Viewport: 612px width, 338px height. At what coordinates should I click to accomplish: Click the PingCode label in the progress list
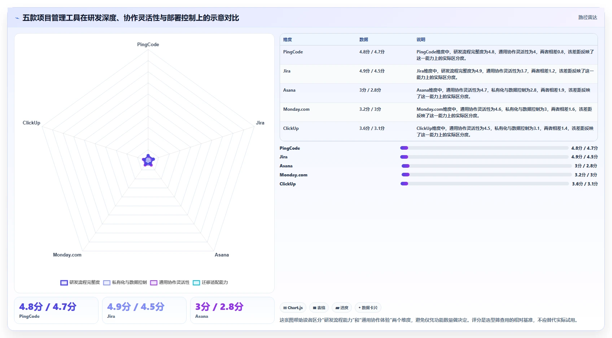[x=290, y=148]
